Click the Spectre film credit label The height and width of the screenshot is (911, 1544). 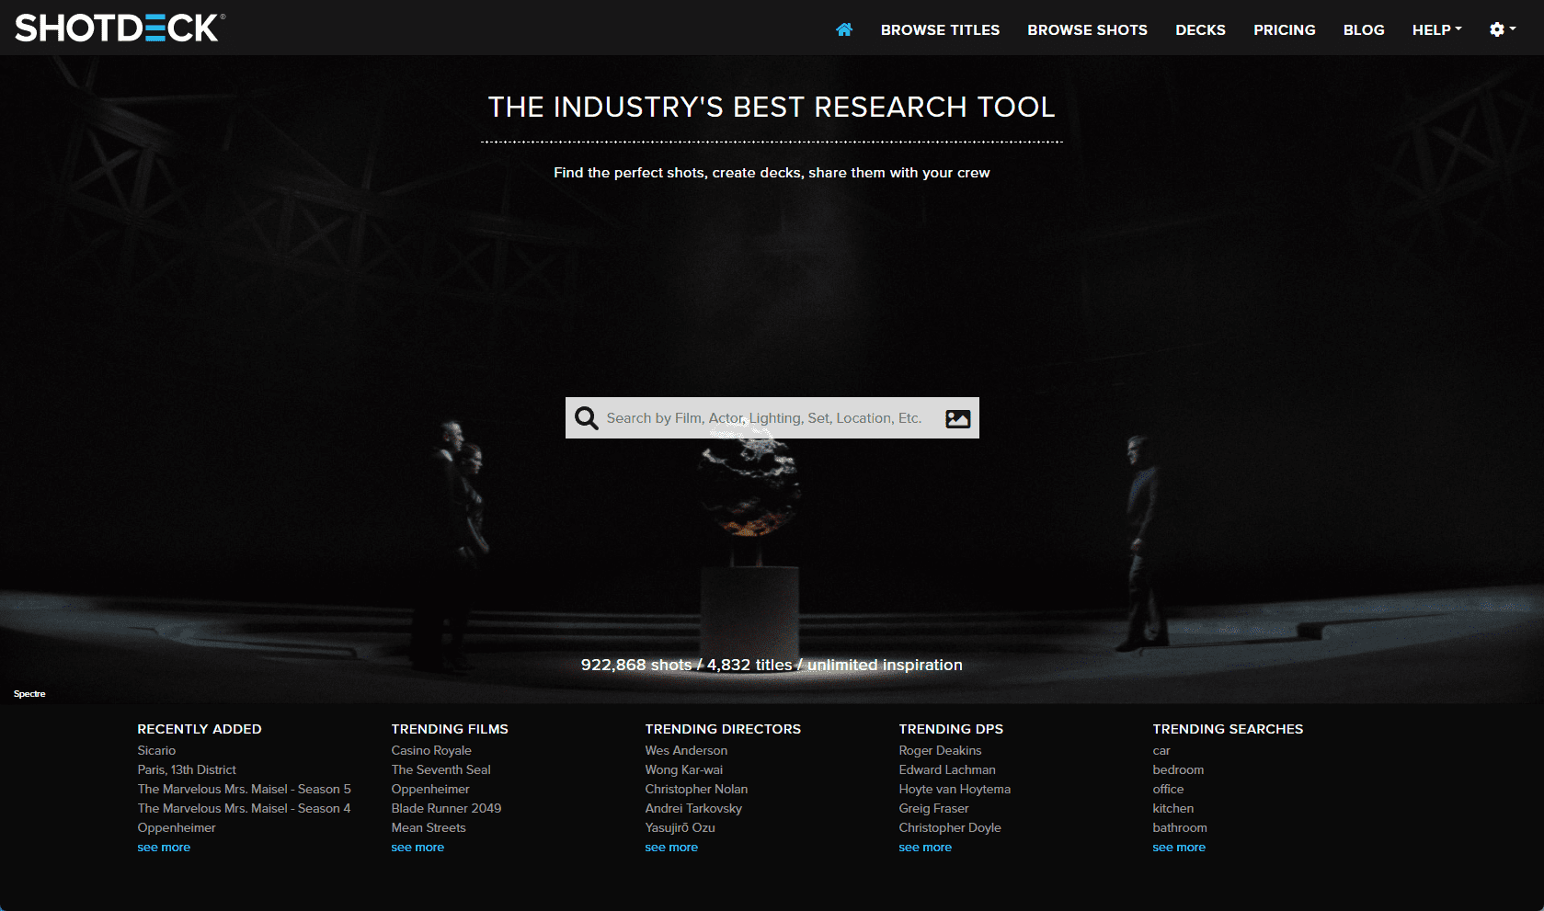click(x=29, y=694)
